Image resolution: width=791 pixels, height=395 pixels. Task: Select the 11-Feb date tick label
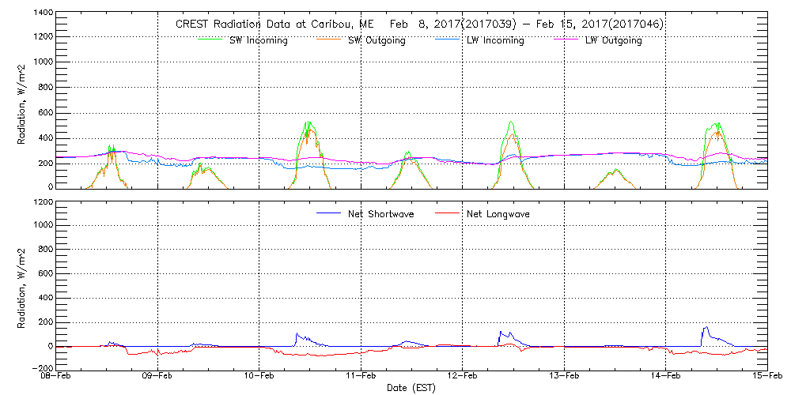coord(361,377)
